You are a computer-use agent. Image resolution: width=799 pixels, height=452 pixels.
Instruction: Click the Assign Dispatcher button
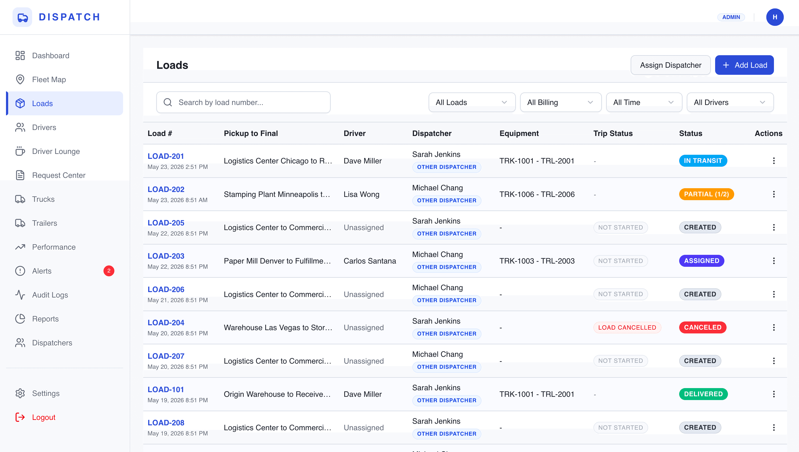pos(670,65)
